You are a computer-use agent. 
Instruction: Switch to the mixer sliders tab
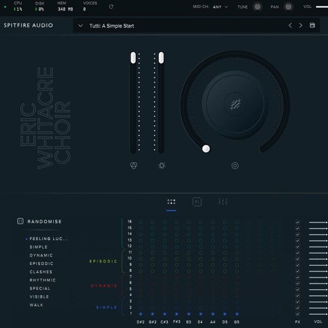coord(223,201)
